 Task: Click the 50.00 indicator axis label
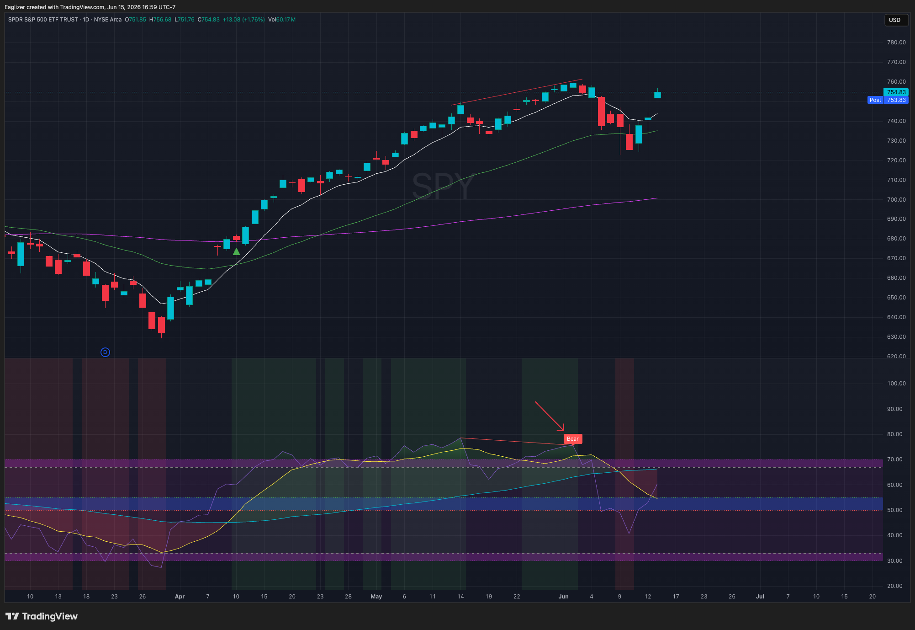[x=895, y=510]
